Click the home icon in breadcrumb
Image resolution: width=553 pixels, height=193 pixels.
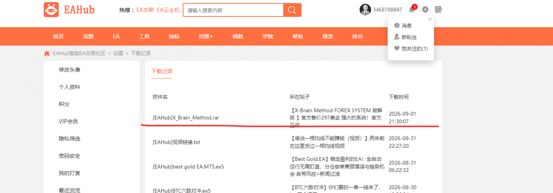[47, 53]
